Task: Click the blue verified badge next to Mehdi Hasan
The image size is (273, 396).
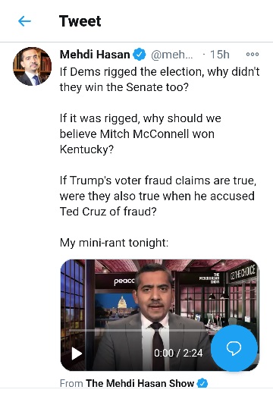Action: pos(140,55)
